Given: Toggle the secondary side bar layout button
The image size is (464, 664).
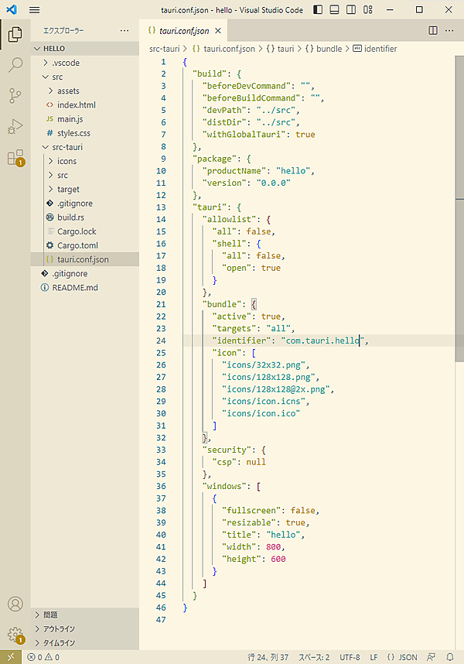Looking at the screenshot, I should [352, 10].
